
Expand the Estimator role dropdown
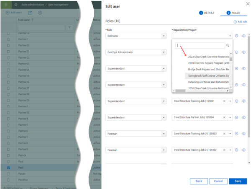pos(164,36)
